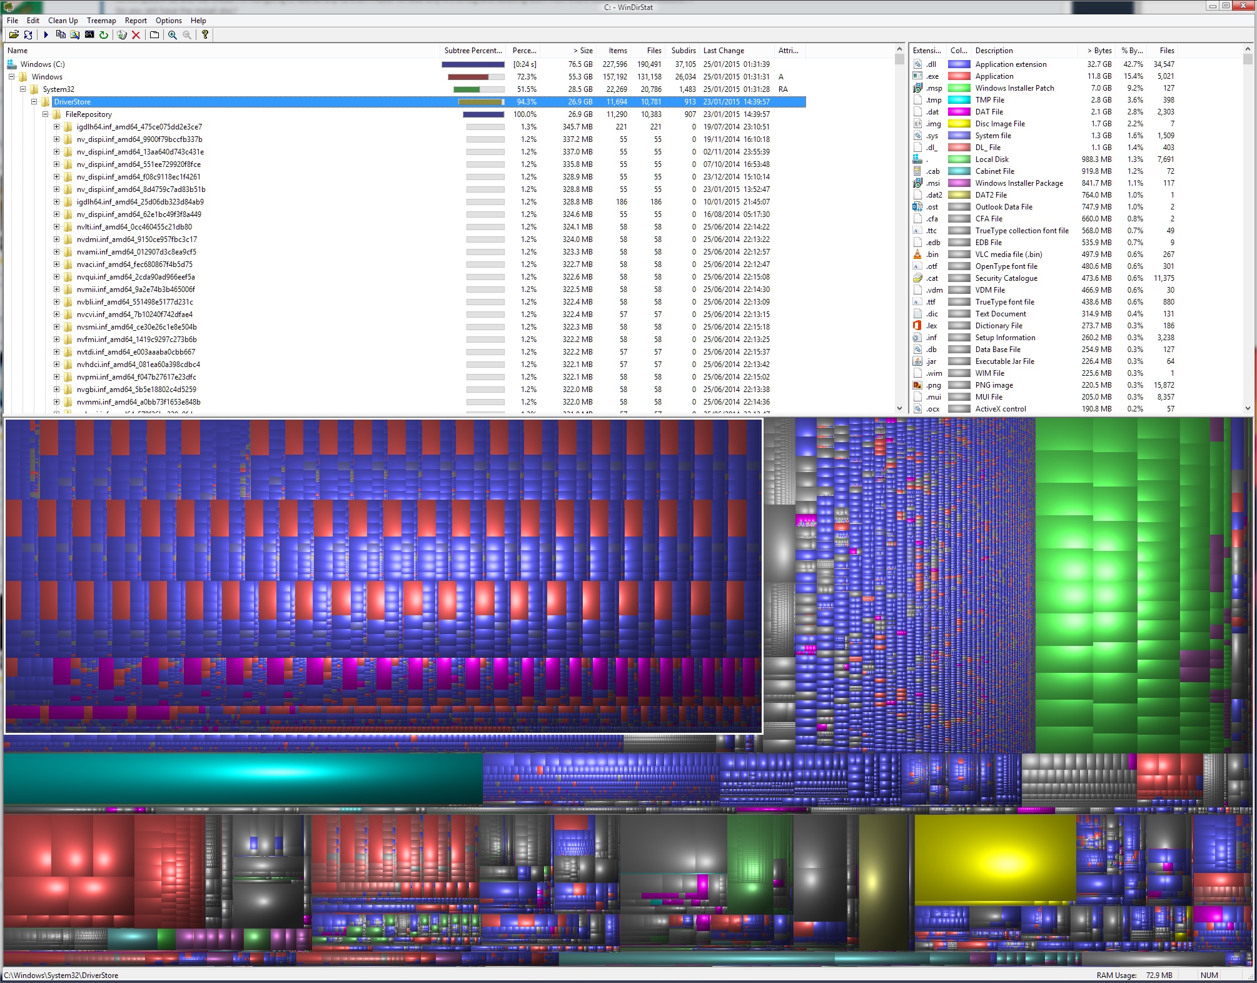This screenshot has height=983, width=1257.
Task: Click the Copy Path toolbar icon
Action: 61,35
